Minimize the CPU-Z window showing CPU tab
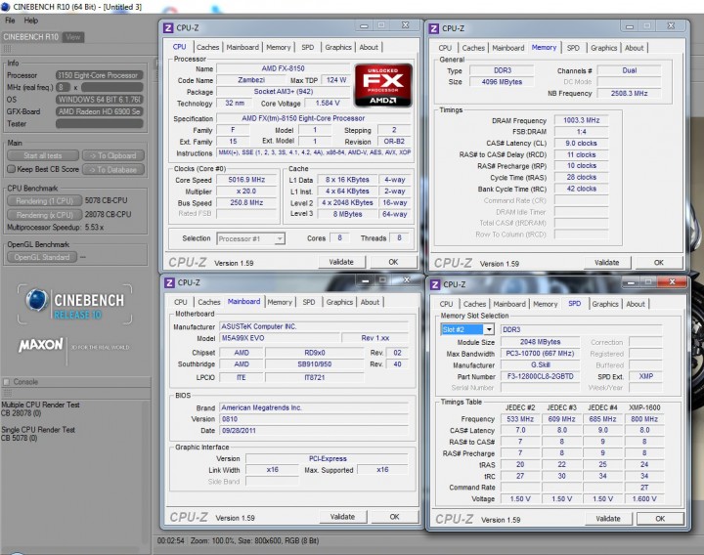704x555 pixels. tap(364, 26)
